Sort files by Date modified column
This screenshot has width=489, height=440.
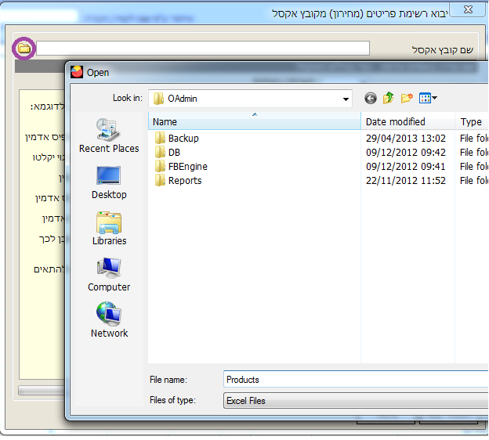[x=407, y=121]
